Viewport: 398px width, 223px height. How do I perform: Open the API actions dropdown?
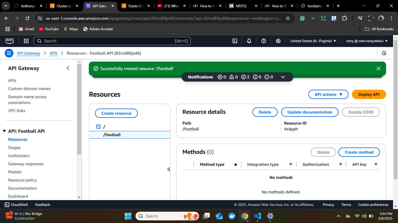[x=328, y=94]
